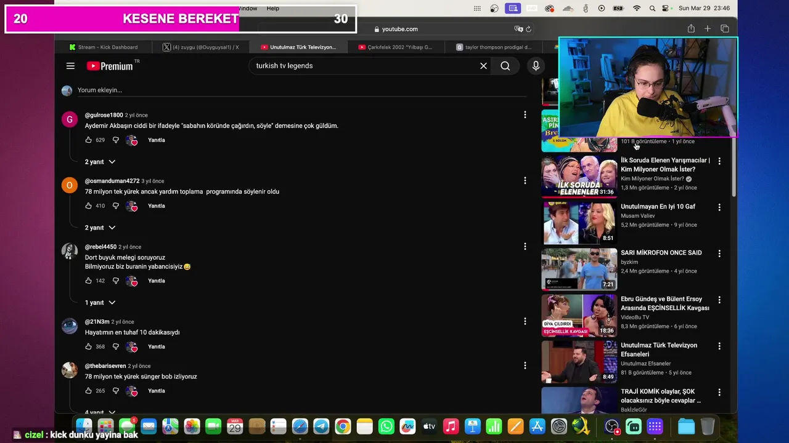Open more options for TRAJİ KOMİK olaylar video
The height and width of the screenshot is (443, 789).
(x=719, y=392)
